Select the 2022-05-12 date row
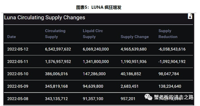Screen dimensions: 200x106 pos(98,49)
